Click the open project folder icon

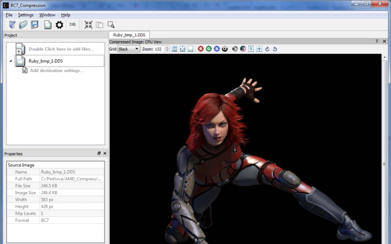pyautogui.click(x=23, y=25)
